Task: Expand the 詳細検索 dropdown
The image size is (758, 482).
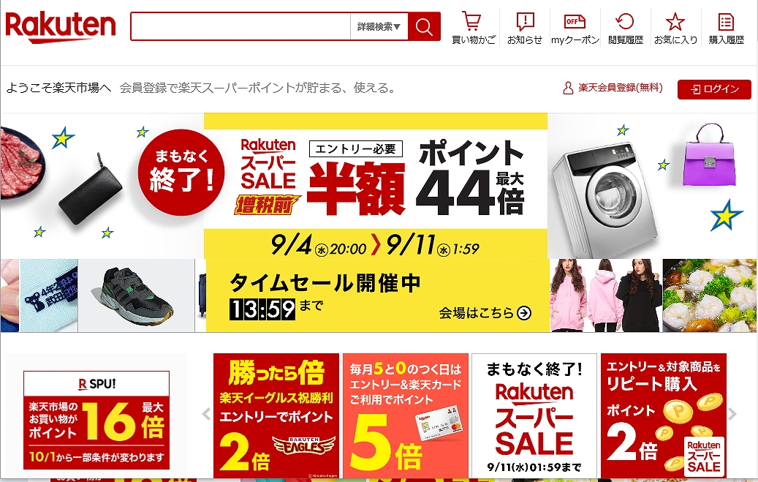Action: click(379, 26)
